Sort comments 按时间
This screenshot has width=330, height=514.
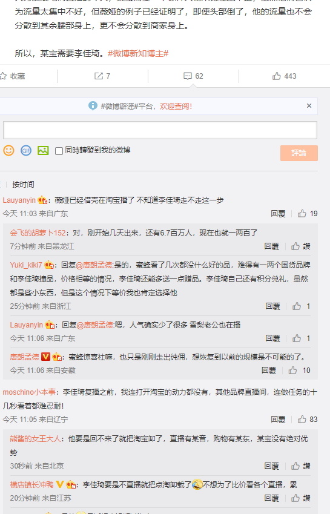pos(23,185)
